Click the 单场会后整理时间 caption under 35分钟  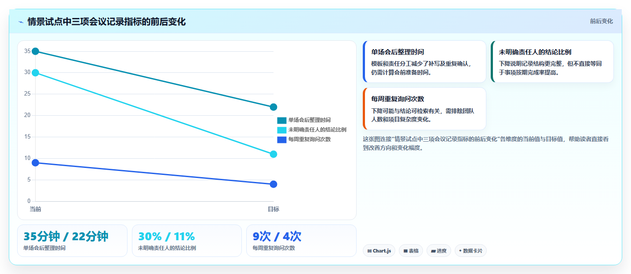coord(44,248)
